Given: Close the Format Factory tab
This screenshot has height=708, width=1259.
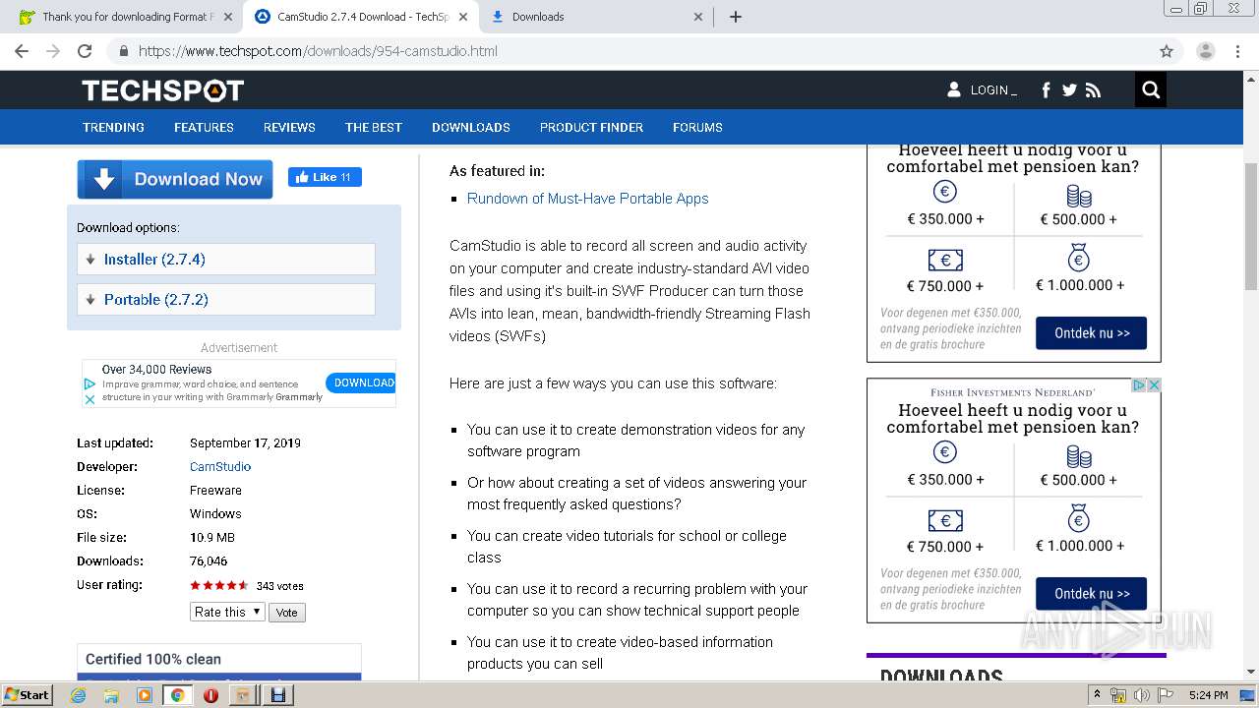Looking at the screenshot, I should click(228, 17).
